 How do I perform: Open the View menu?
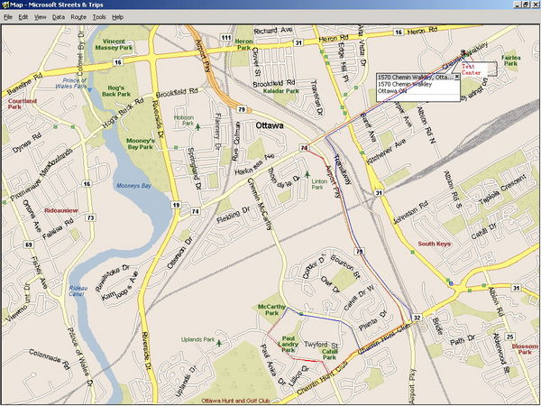point(40,17)
